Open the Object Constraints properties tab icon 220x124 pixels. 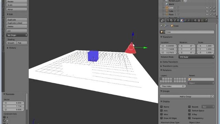click(x=185, y=20)
